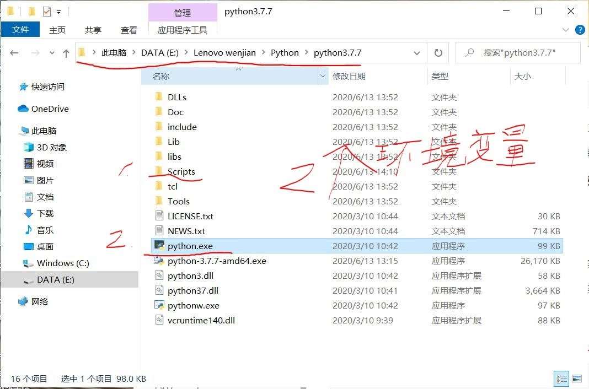
Task: Switch to details view in status bar
Action: point(561,379)
